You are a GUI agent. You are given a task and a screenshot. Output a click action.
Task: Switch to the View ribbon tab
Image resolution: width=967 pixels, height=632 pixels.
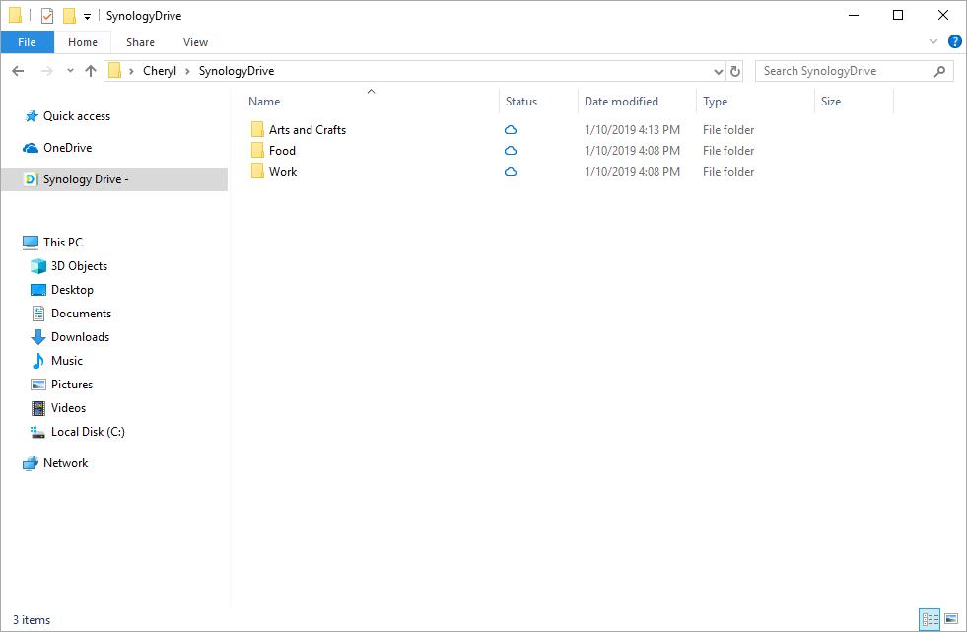click(195, 42)
